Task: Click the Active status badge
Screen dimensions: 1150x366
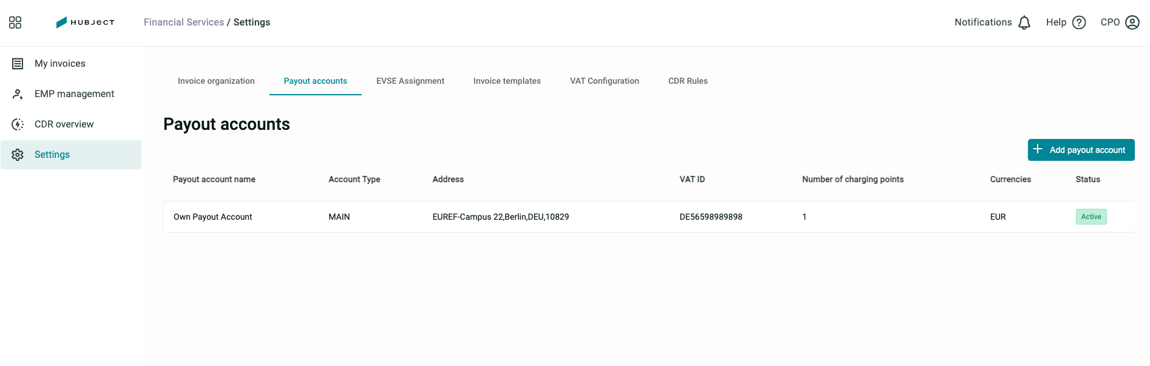Action: [1091, 217]
